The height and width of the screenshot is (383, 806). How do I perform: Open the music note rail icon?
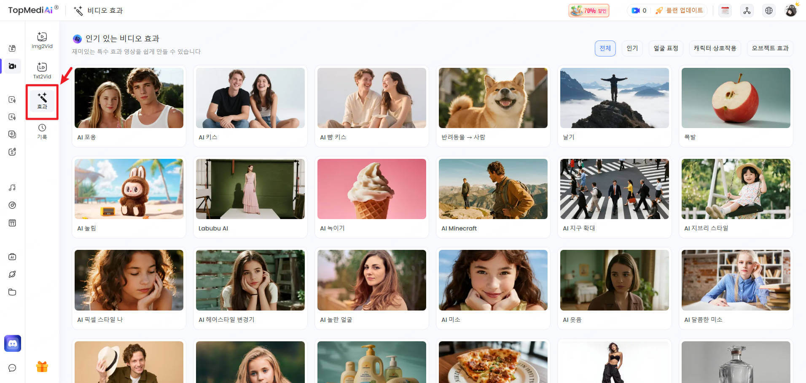tap(12, 187)
